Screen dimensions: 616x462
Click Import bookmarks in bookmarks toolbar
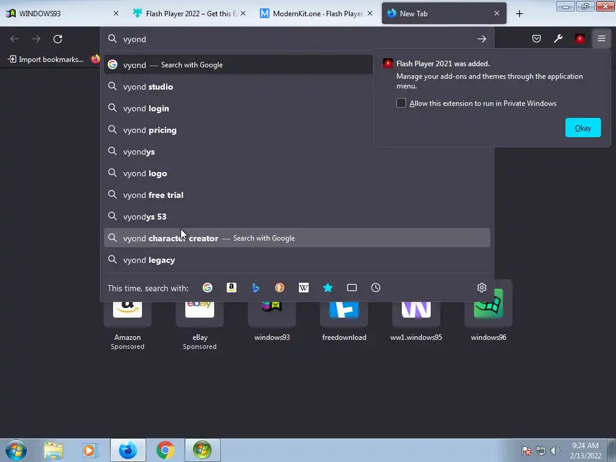(46, 60)
